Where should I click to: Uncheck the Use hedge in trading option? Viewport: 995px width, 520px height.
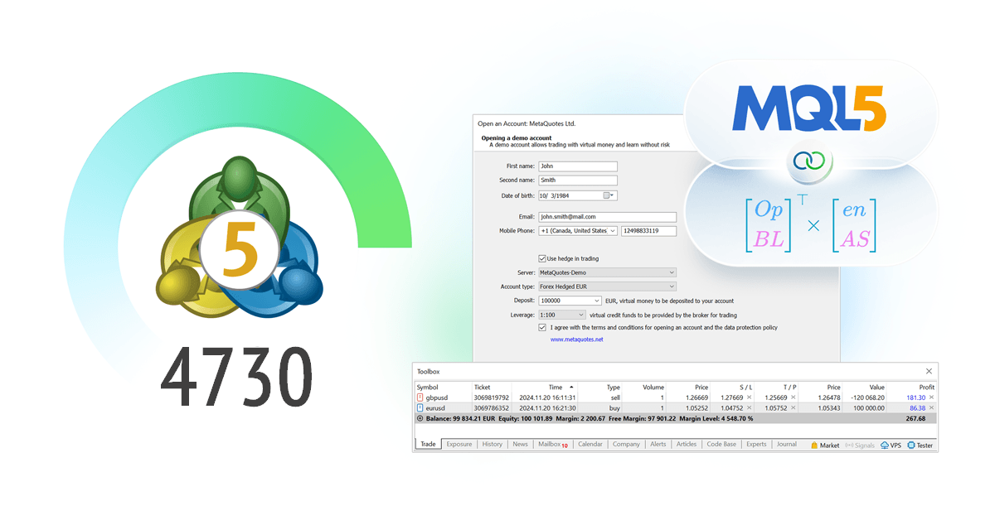point(543,258)
